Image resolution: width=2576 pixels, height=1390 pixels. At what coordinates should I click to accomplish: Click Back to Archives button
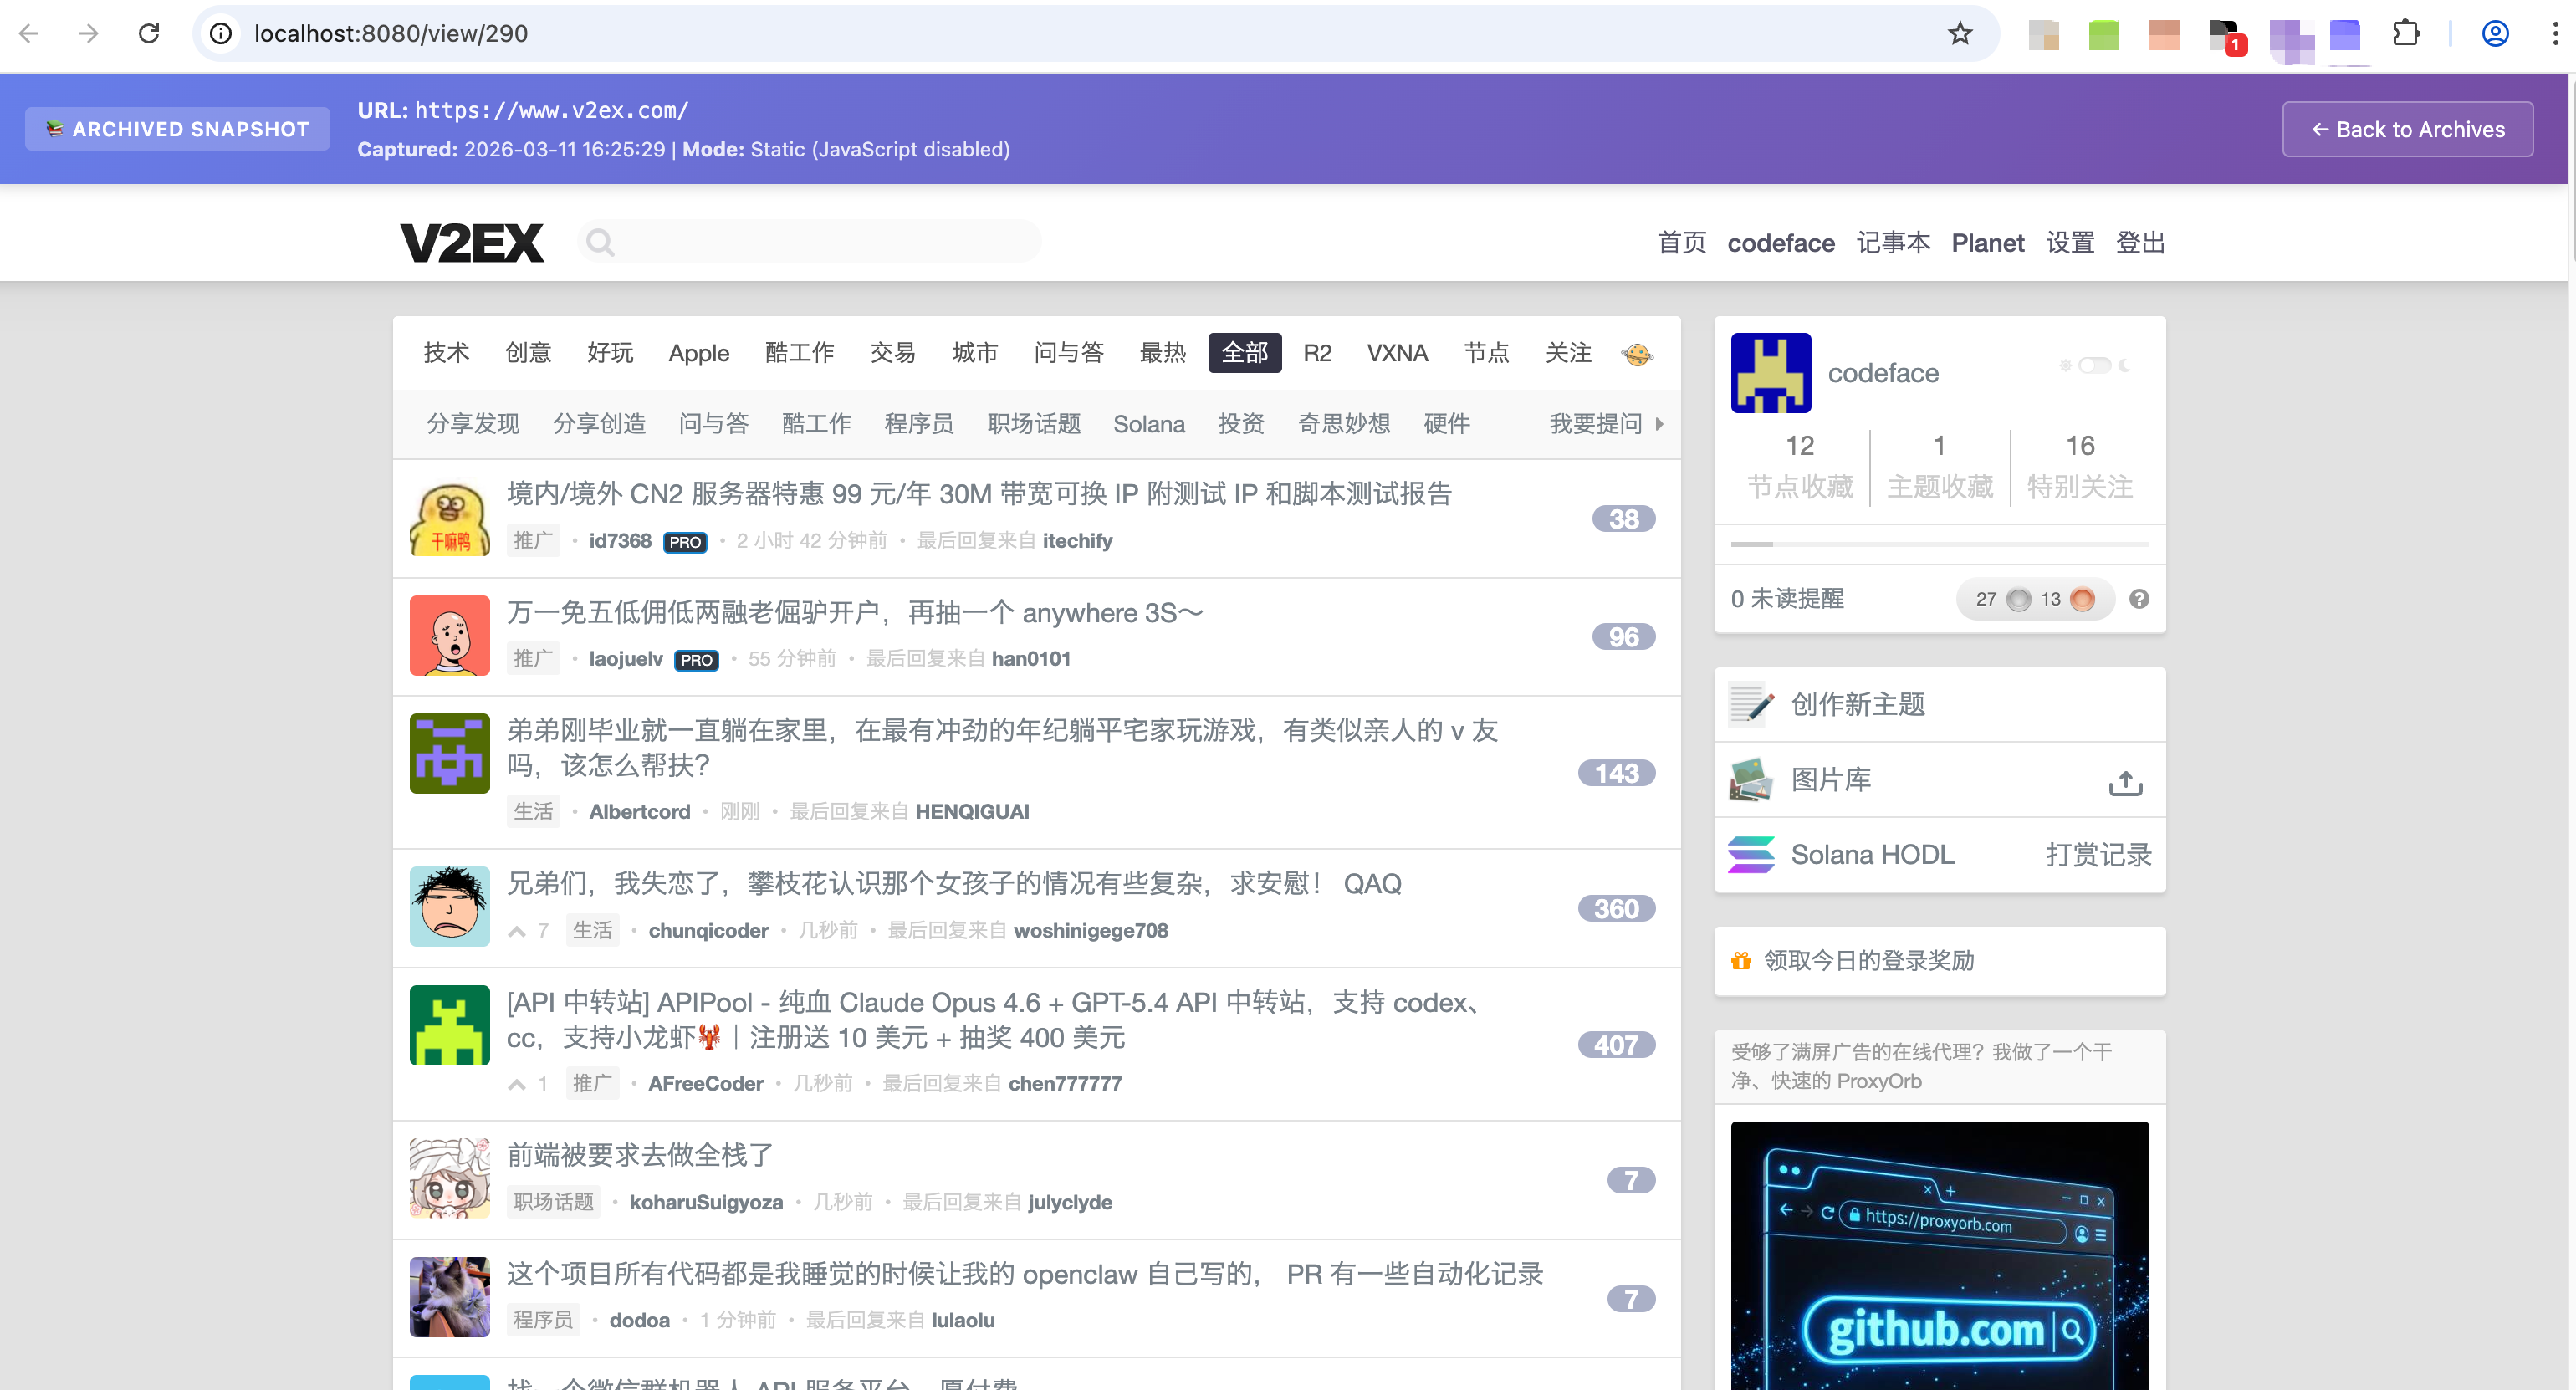point(2407,129)
